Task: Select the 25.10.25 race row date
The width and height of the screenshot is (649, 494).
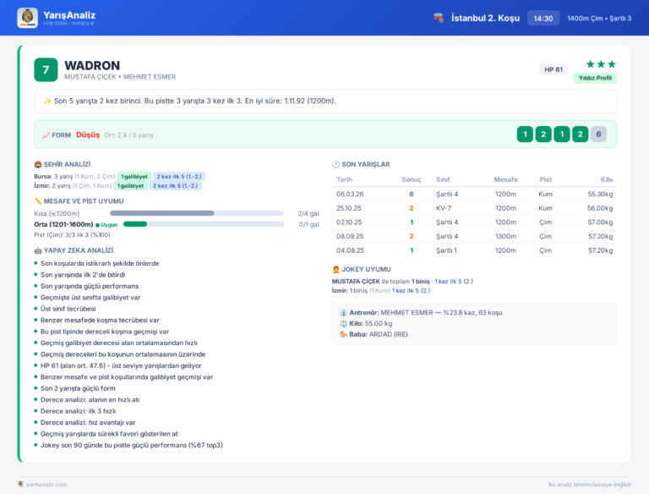Action: [348, 208]
